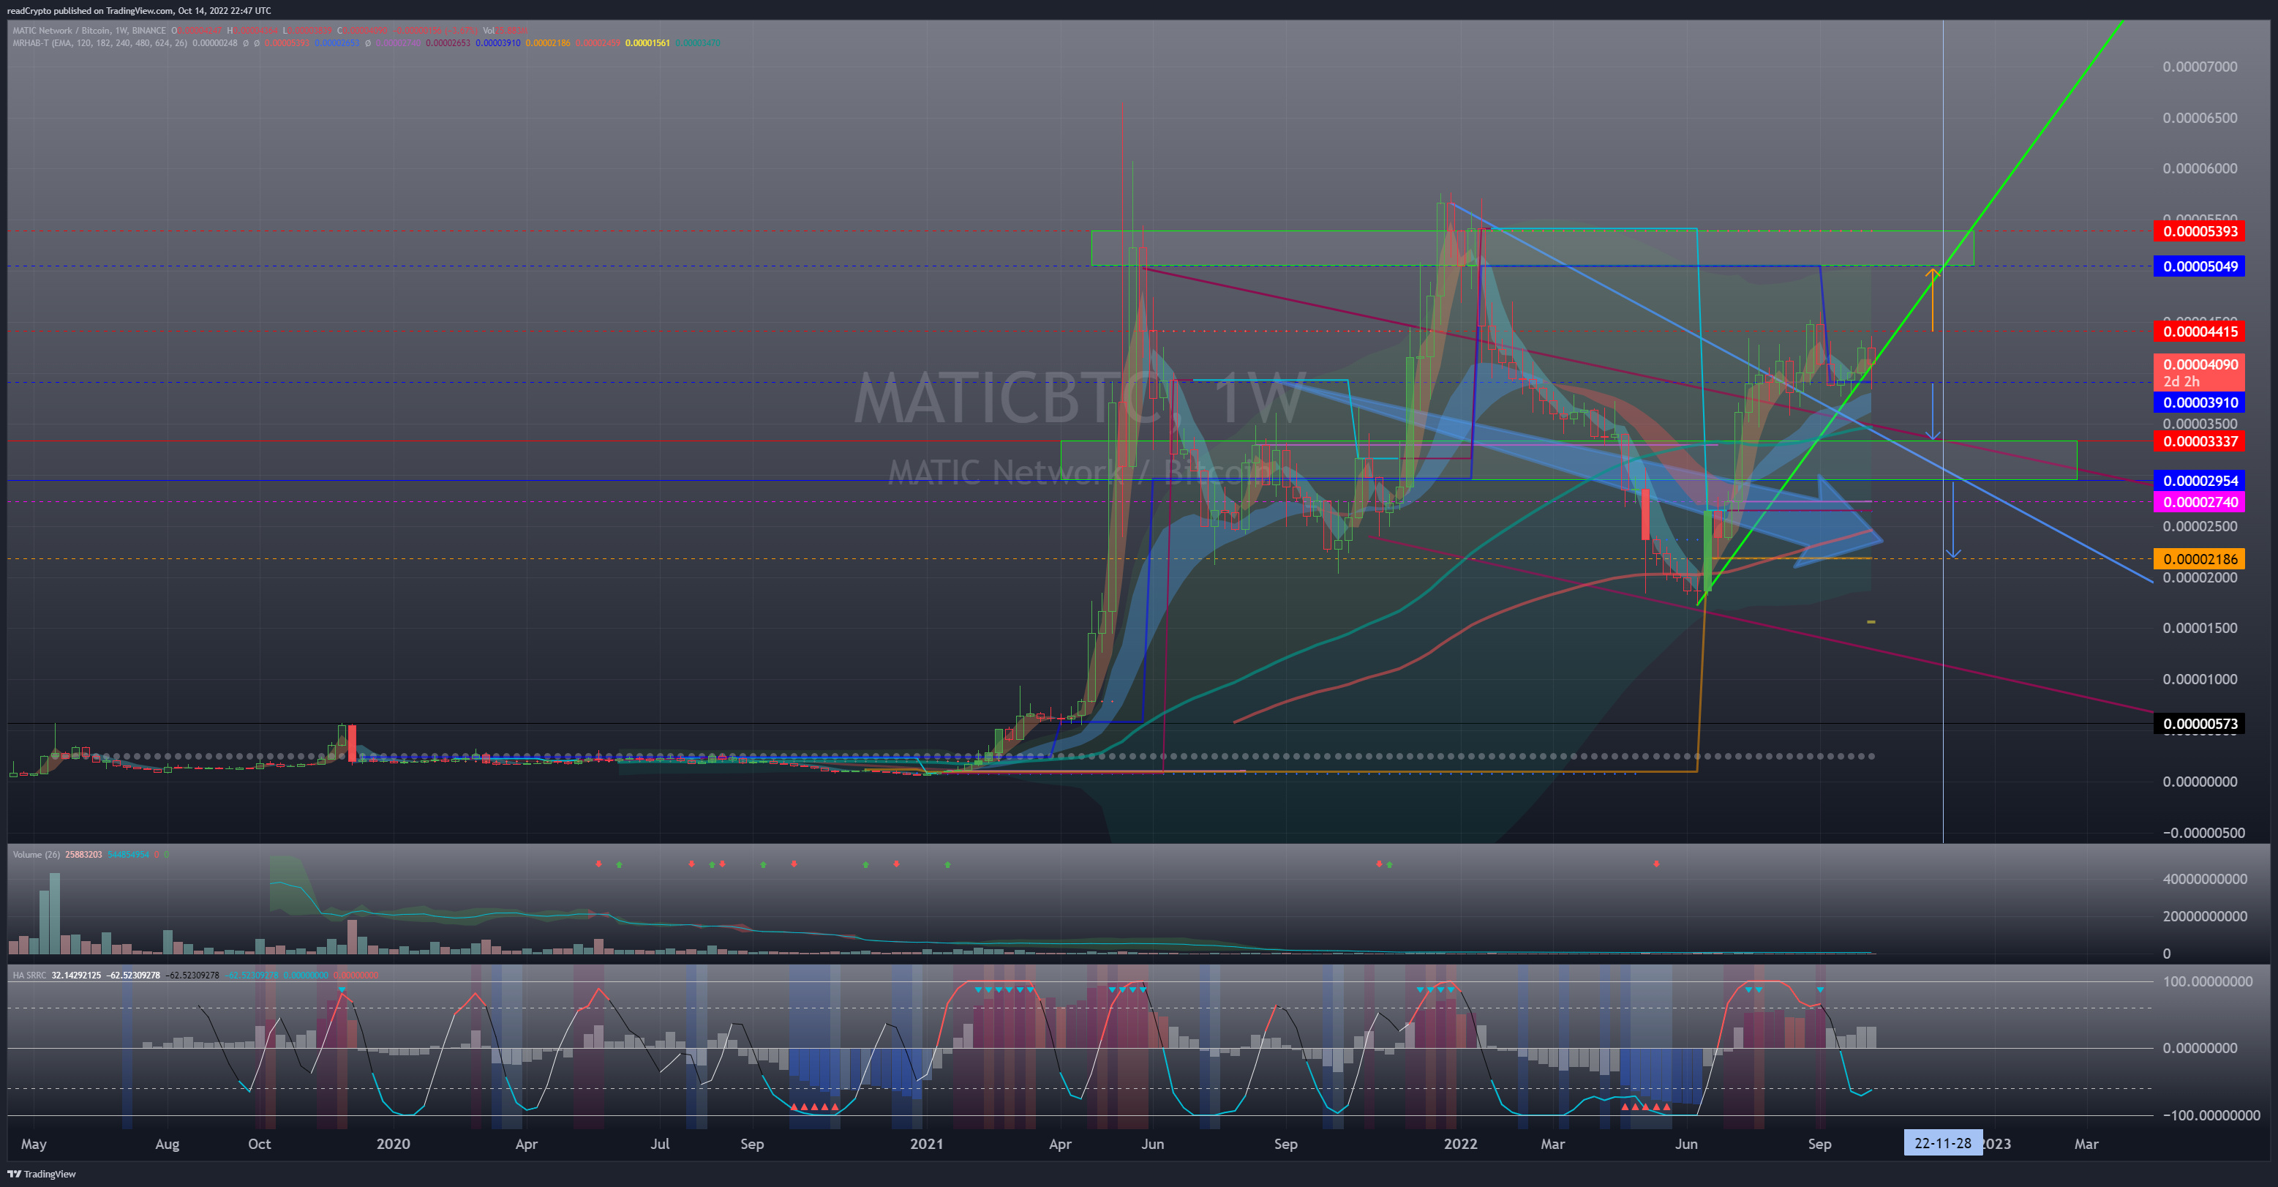Click the readCrypto published header text
Viewport: 2278px width, 1187px height.
[x=139, y=11]
